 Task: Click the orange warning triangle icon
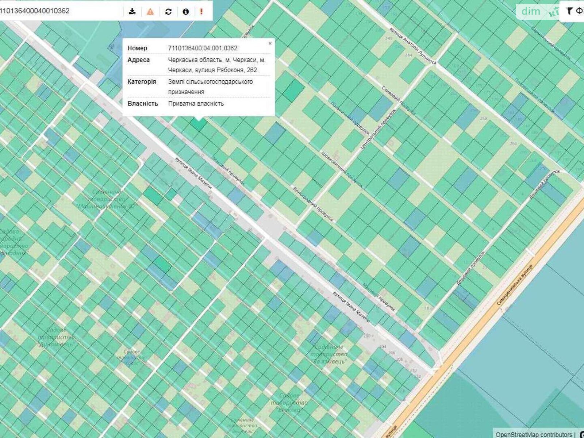[x=150, y=11]
